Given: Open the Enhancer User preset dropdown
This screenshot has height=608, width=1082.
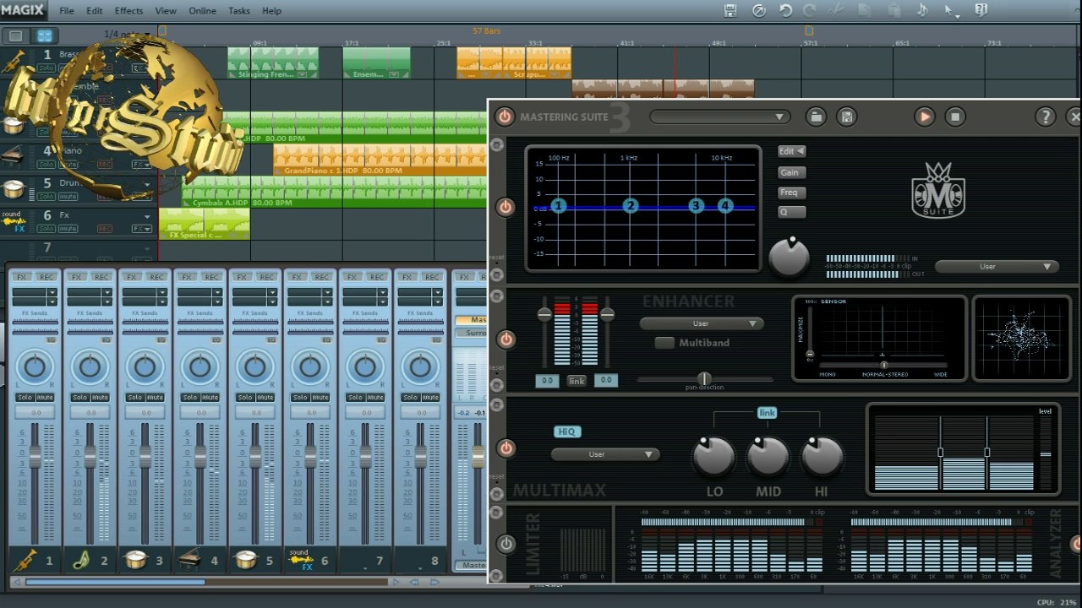Looking at the screenshot, I should tap(702, 323).
